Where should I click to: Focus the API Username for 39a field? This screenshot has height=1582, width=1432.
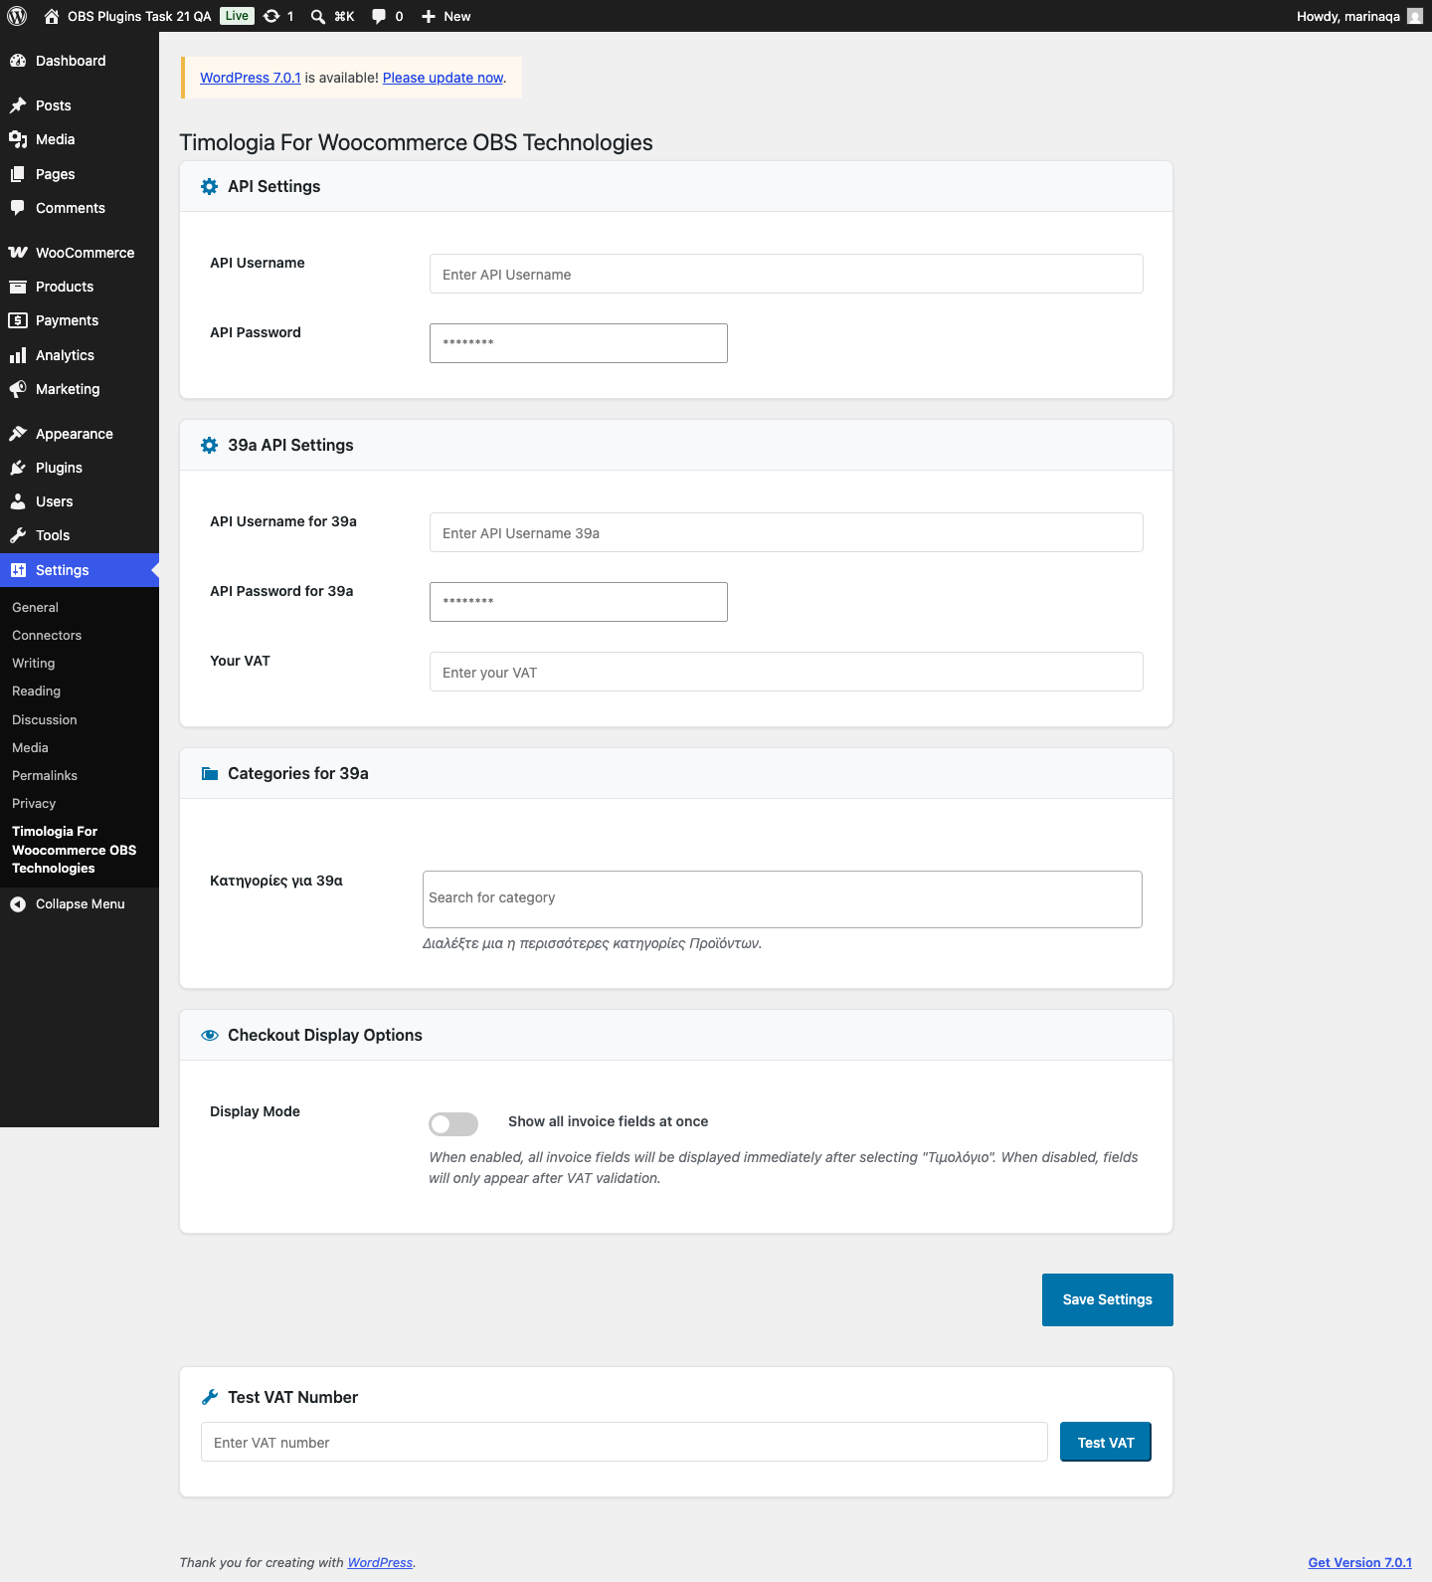click(787, 532)
